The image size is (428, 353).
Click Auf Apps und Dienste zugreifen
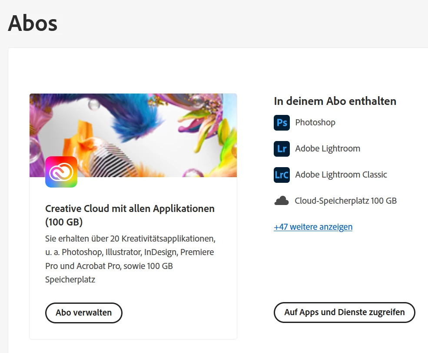coord(345,312)
